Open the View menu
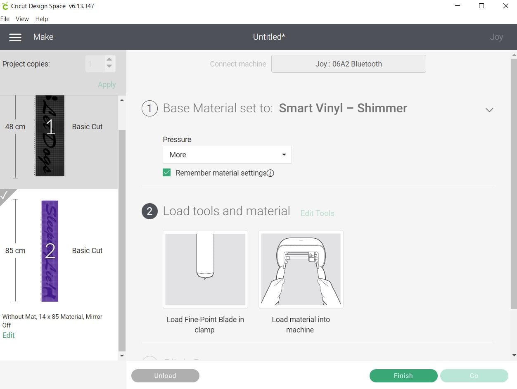Viewport: 517px width, 389px height. (22, 19)
